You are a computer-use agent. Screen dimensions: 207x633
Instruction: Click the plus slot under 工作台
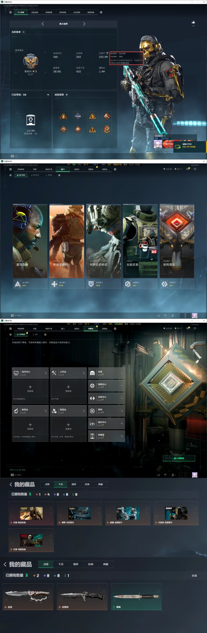coord(68,388)
